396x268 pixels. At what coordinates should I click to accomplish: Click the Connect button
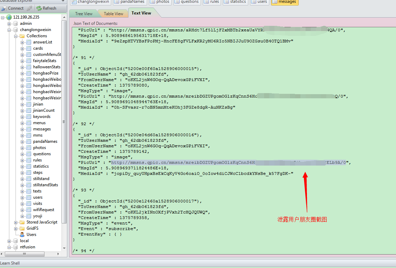coord(13,8)
